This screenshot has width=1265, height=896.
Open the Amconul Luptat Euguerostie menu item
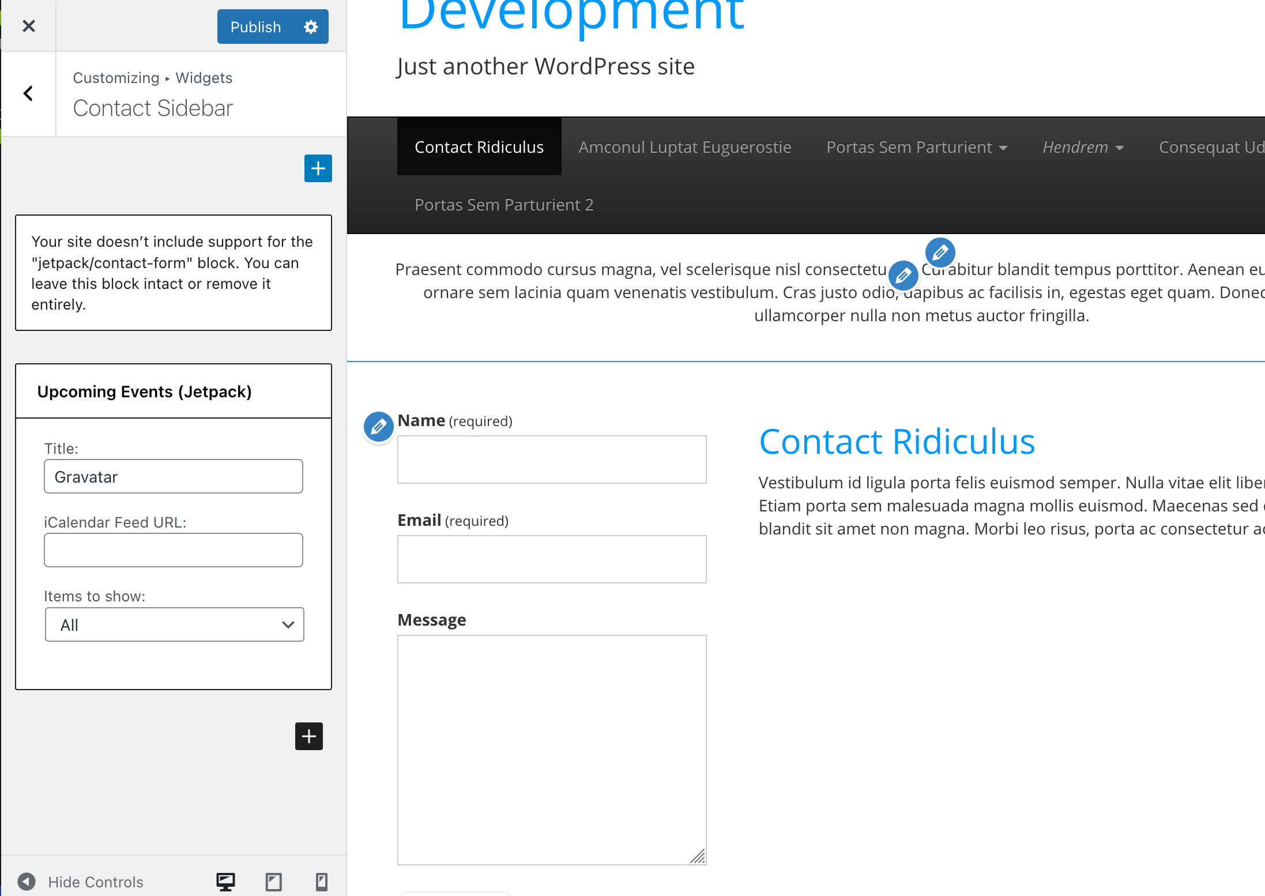click(684, 147)
